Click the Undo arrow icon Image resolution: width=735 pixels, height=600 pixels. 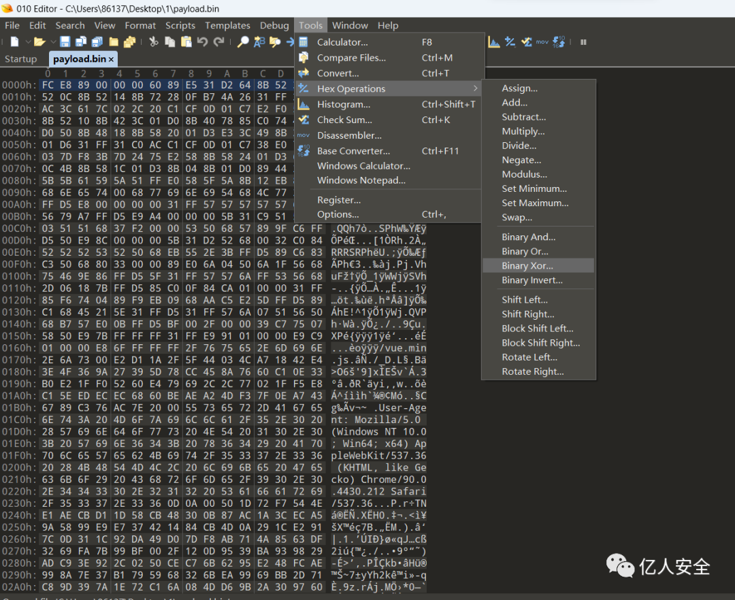pos(202,42)
